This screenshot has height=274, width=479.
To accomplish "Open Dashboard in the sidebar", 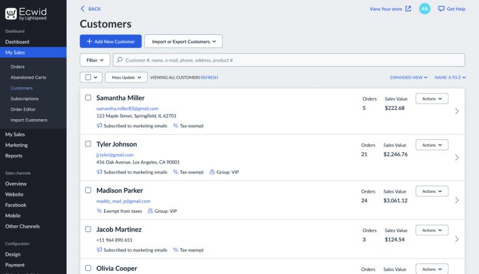I will [17, 42].
